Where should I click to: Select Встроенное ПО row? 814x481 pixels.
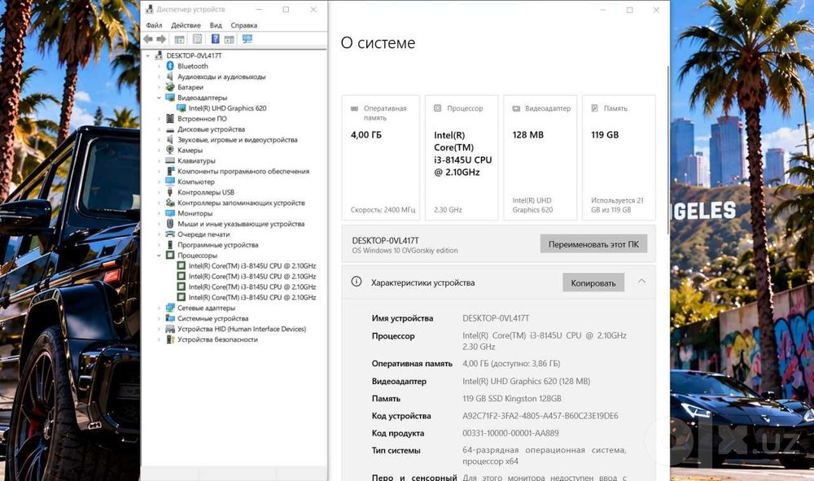(x=202, y=119)
